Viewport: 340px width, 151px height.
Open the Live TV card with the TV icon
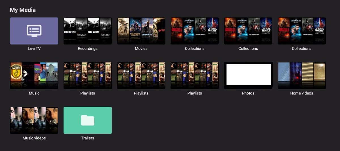(x=34, y=31)
